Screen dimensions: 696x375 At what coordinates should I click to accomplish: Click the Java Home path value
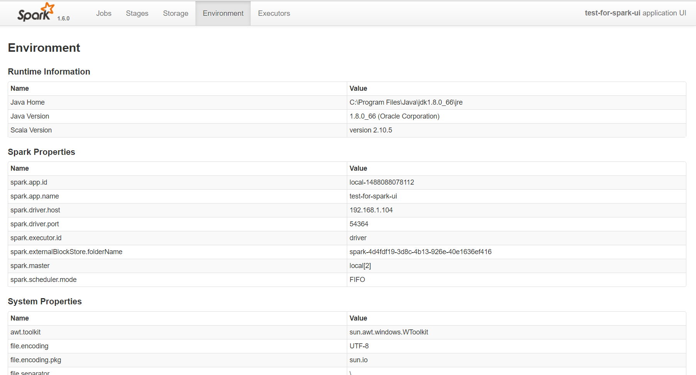pyautogui.click(x=406, y=102)
